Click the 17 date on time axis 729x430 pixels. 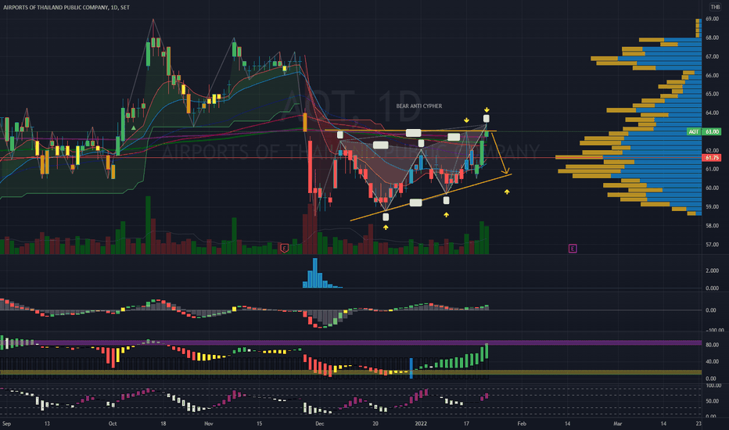466,424
